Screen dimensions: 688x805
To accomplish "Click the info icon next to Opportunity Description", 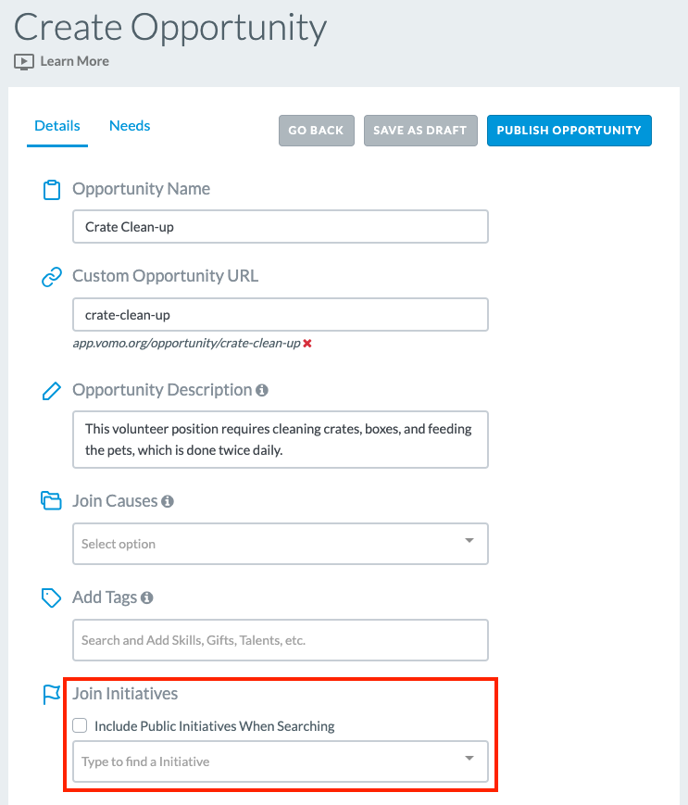I will (x=262, y=390).
